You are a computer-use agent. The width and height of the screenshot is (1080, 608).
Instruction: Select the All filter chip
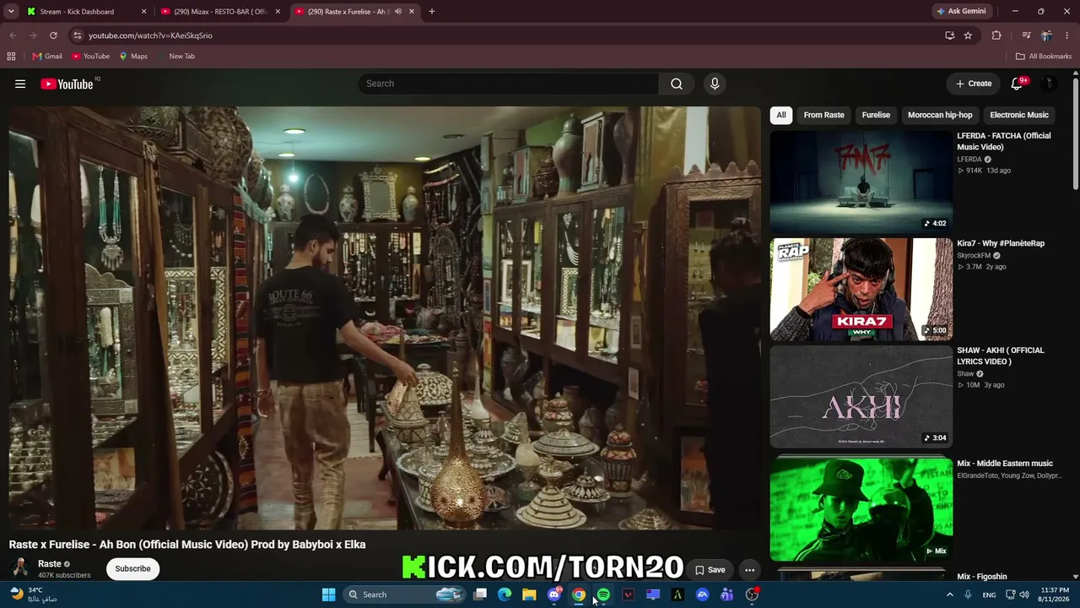781,115
